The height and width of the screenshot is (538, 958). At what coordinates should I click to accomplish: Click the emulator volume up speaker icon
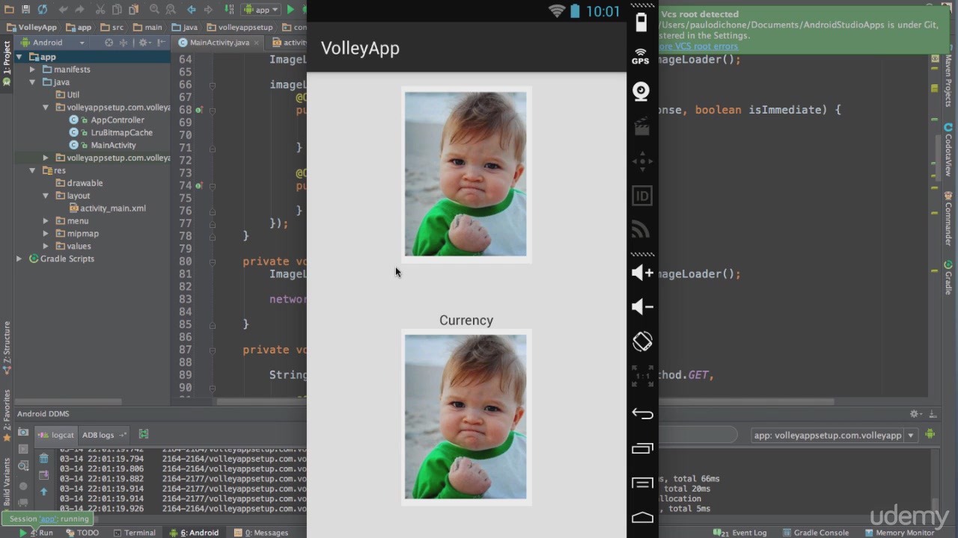(x=642, y=273)
